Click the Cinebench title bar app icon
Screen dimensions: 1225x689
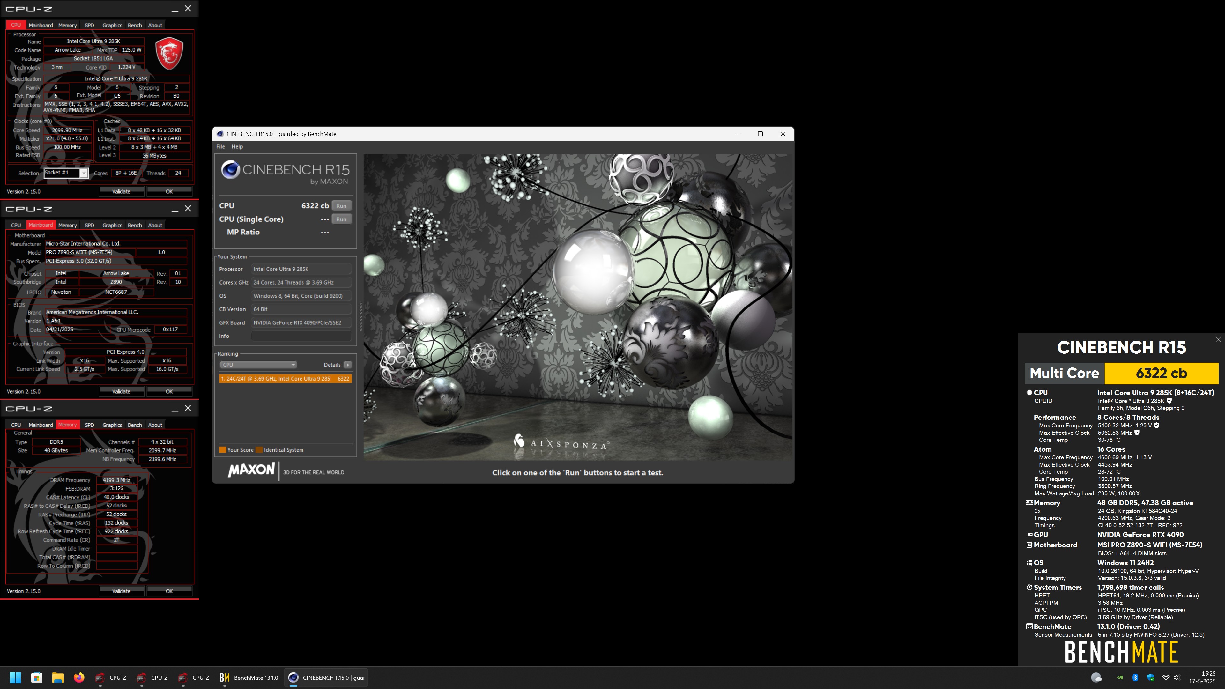point(220,134)
